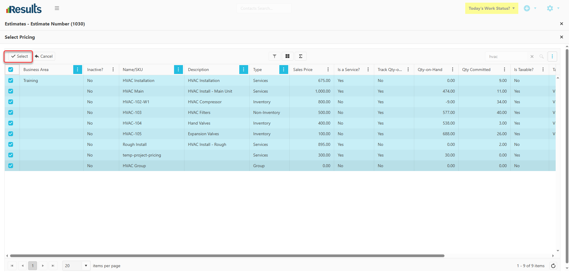This screenshot has height=279, width=569.
Task: Go to the previous page
Action: pos(23,266)
